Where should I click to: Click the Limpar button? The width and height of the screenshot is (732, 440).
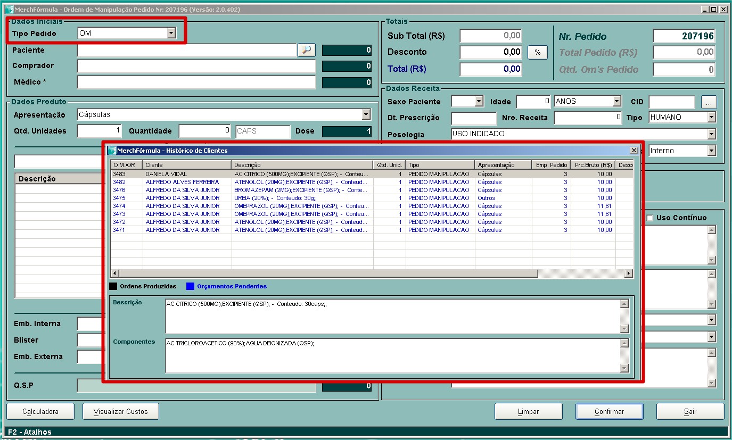coord(528,411)
